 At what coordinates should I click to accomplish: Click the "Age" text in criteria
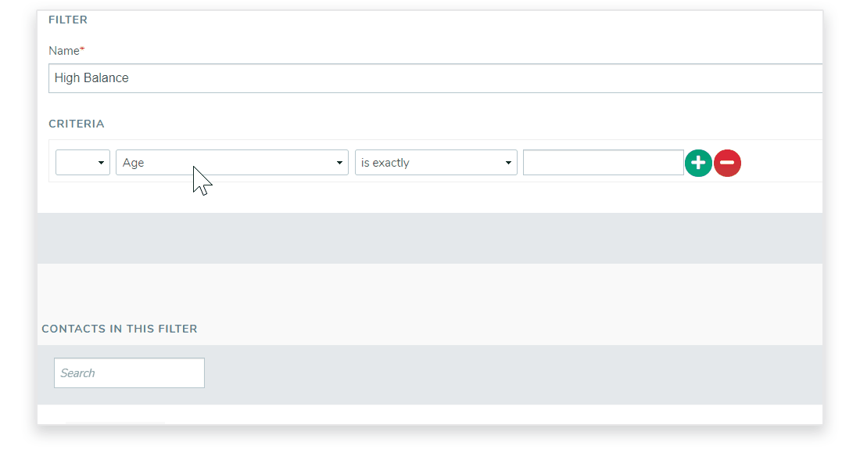133,163
